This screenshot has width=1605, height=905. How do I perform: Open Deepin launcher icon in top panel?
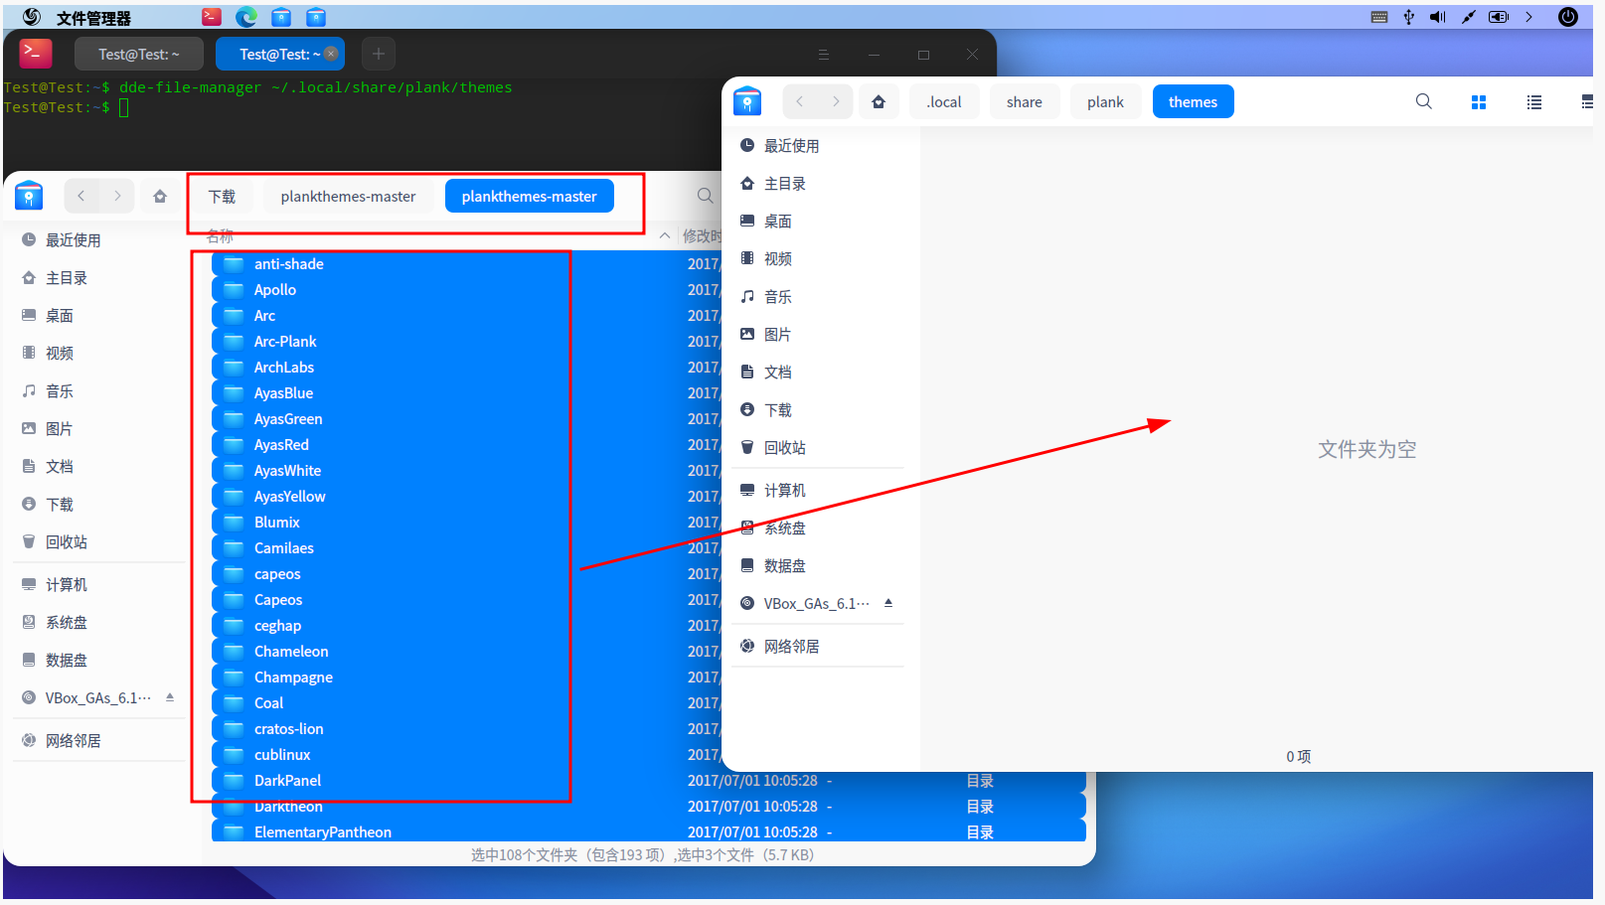pos(32,17)
